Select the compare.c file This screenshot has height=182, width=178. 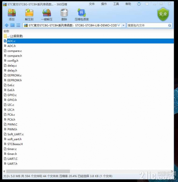click(x=88, y=51)
